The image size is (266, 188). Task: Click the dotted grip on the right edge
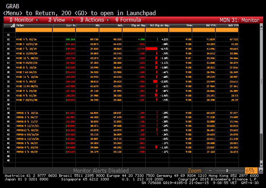(x=261, y=81)
